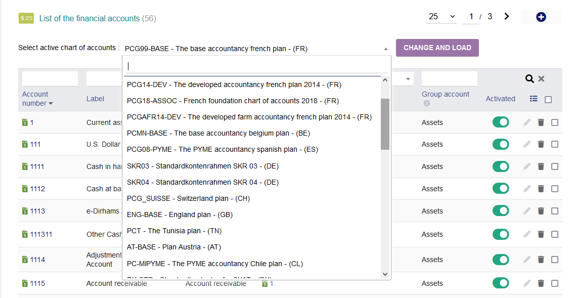
Task: Toggle activated switch for account 1
Action: (x=501, y=122)
